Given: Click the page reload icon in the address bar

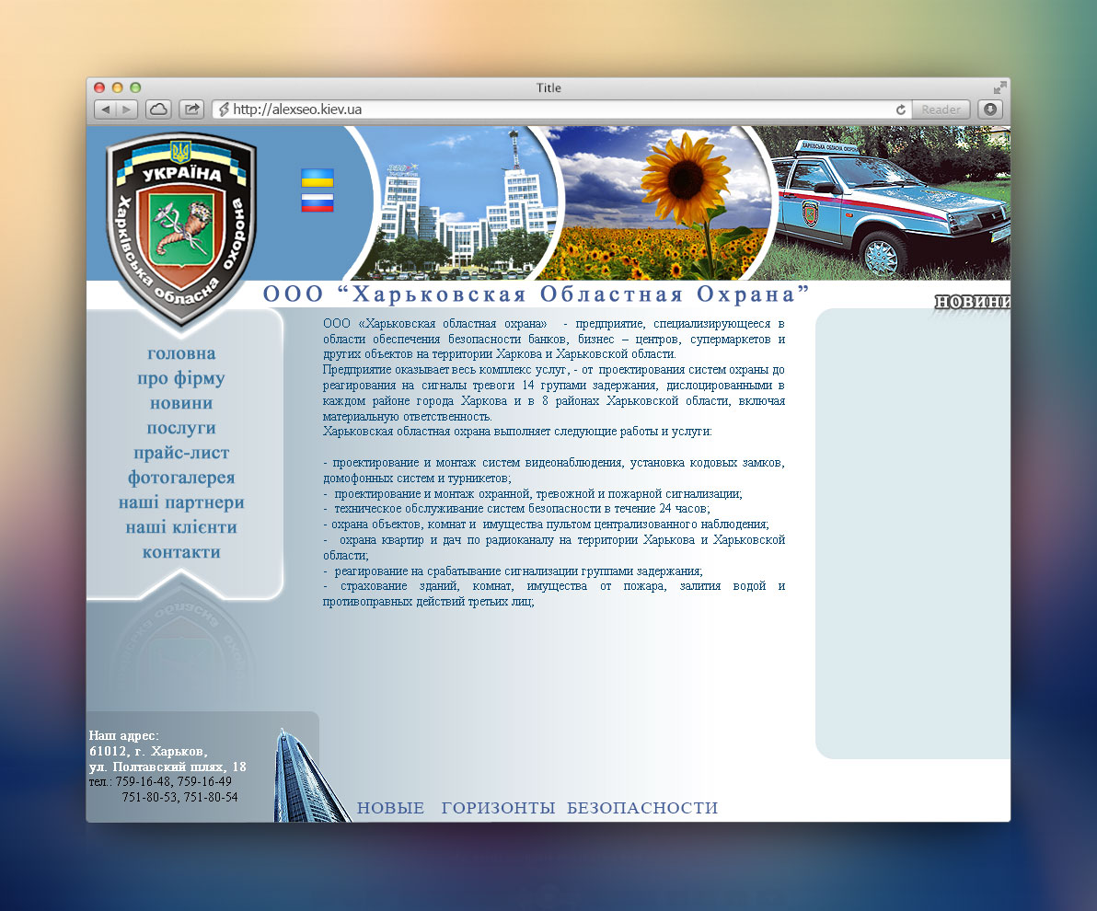Looking at the screenshot, I should (x=899, y=109).
